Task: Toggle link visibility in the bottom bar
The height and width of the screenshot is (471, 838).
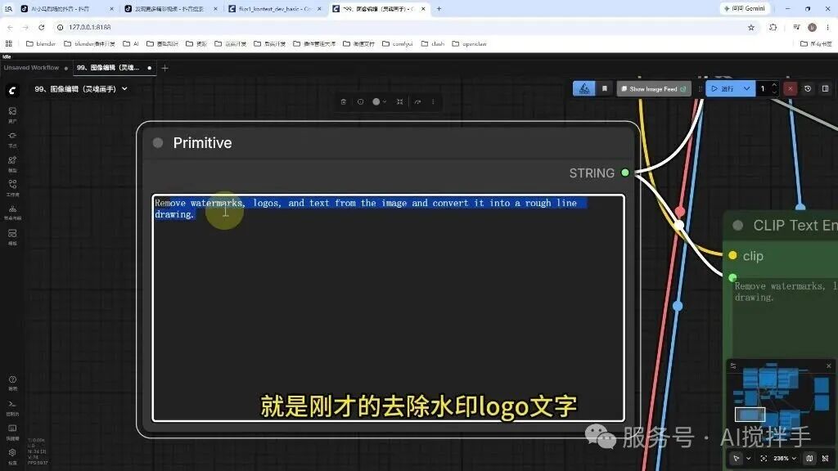Action: 825,458
